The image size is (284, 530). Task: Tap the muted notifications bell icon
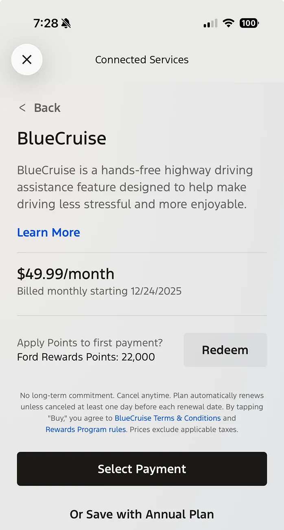tap(66, 23)
